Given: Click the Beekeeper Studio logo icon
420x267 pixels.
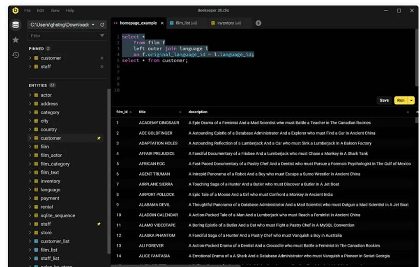Looking at the screenshot, I should pyautogui.click(x=15, y=10).
